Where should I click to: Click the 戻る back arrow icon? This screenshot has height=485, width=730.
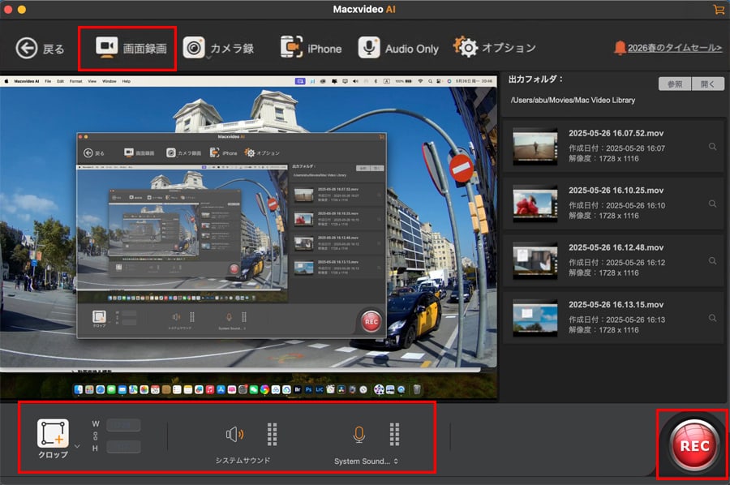25,48
